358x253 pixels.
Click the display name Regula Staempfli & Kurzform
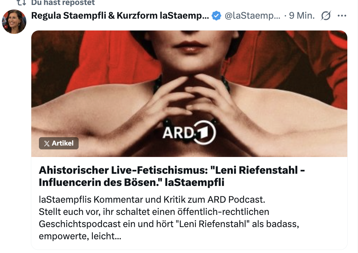(x=120, y=16)
